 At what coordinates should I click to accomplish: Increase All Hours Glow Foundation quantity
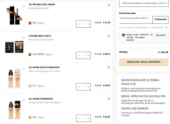(88, 87)
